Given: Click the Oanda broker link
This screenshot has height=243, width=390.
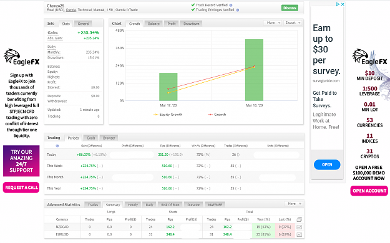Looking at the screenshot, I should click(x=71, y=10).
